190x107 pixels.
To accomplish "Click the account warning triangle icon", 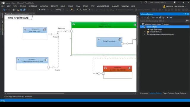I will click(x=164, y=7).
